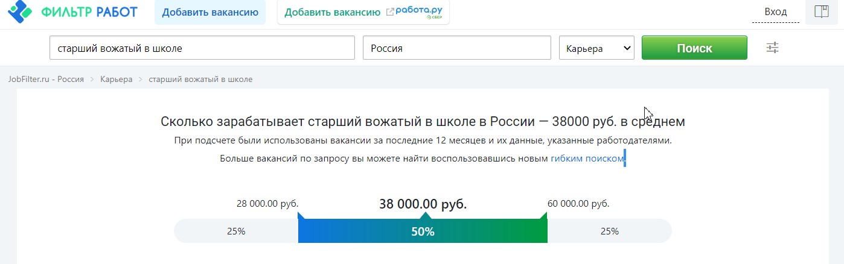This screenshot has height=264, width=844.
Task: Open the bookmarks icon in header
Action: pyautogui.click(x=821, y=11)
